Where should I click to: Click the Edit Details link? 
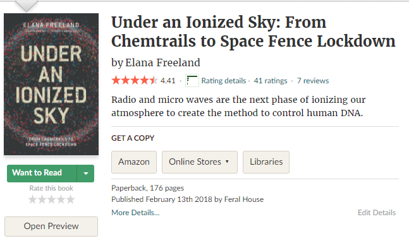377,213
